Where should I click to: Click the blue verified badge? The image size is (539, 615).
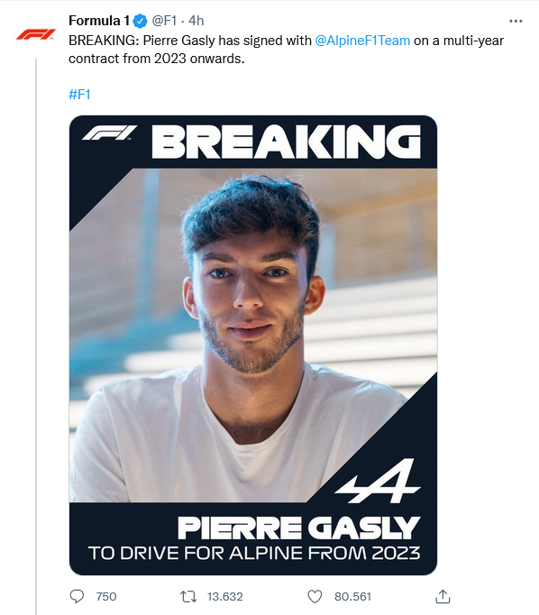[140, 21]
